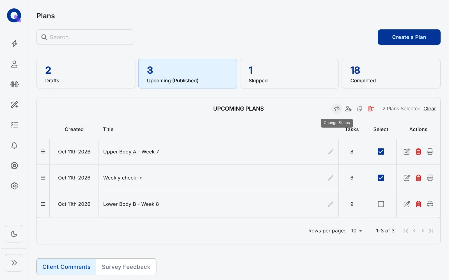Focus the Search input field
449x280 pixels.
85,37
